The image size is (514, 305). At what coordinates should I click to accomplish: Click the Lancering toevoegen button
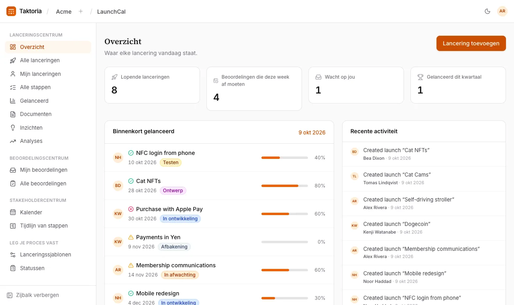471,43
